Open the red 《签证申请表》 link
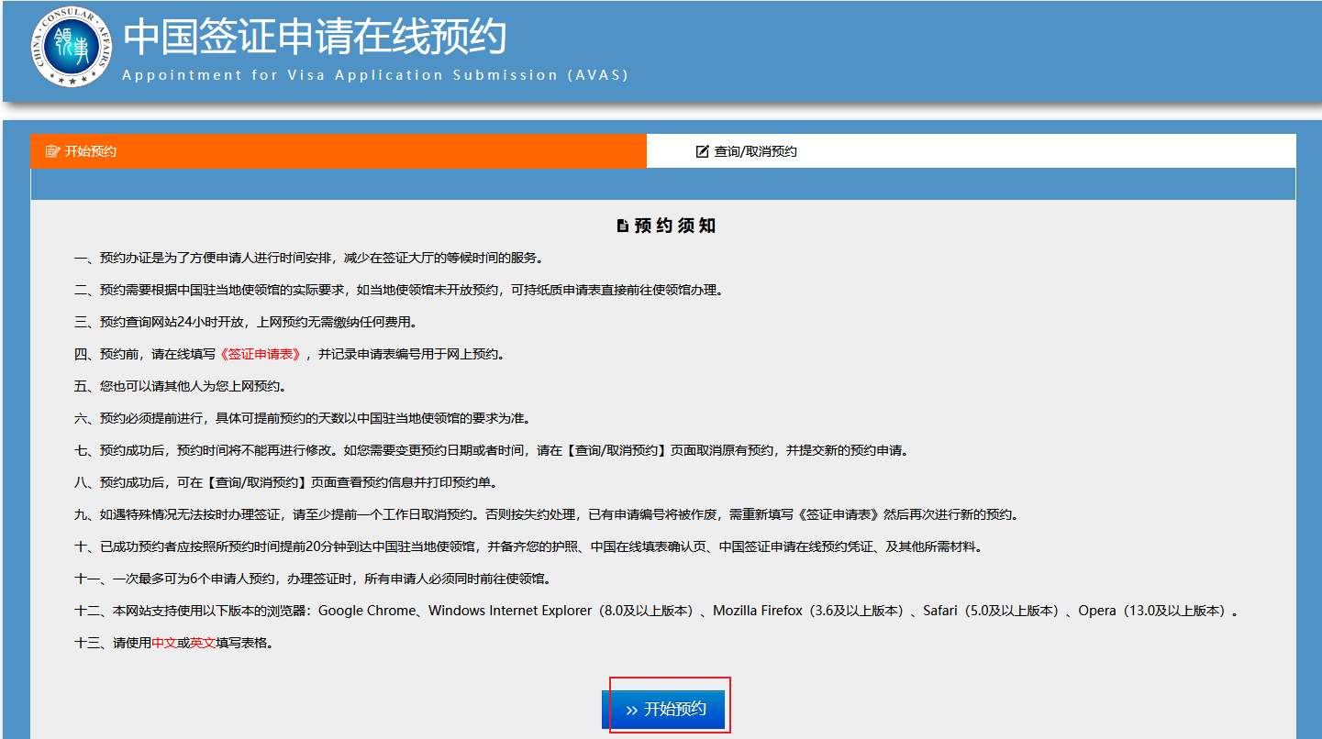The image size is (1322, 739). [261, 355]
